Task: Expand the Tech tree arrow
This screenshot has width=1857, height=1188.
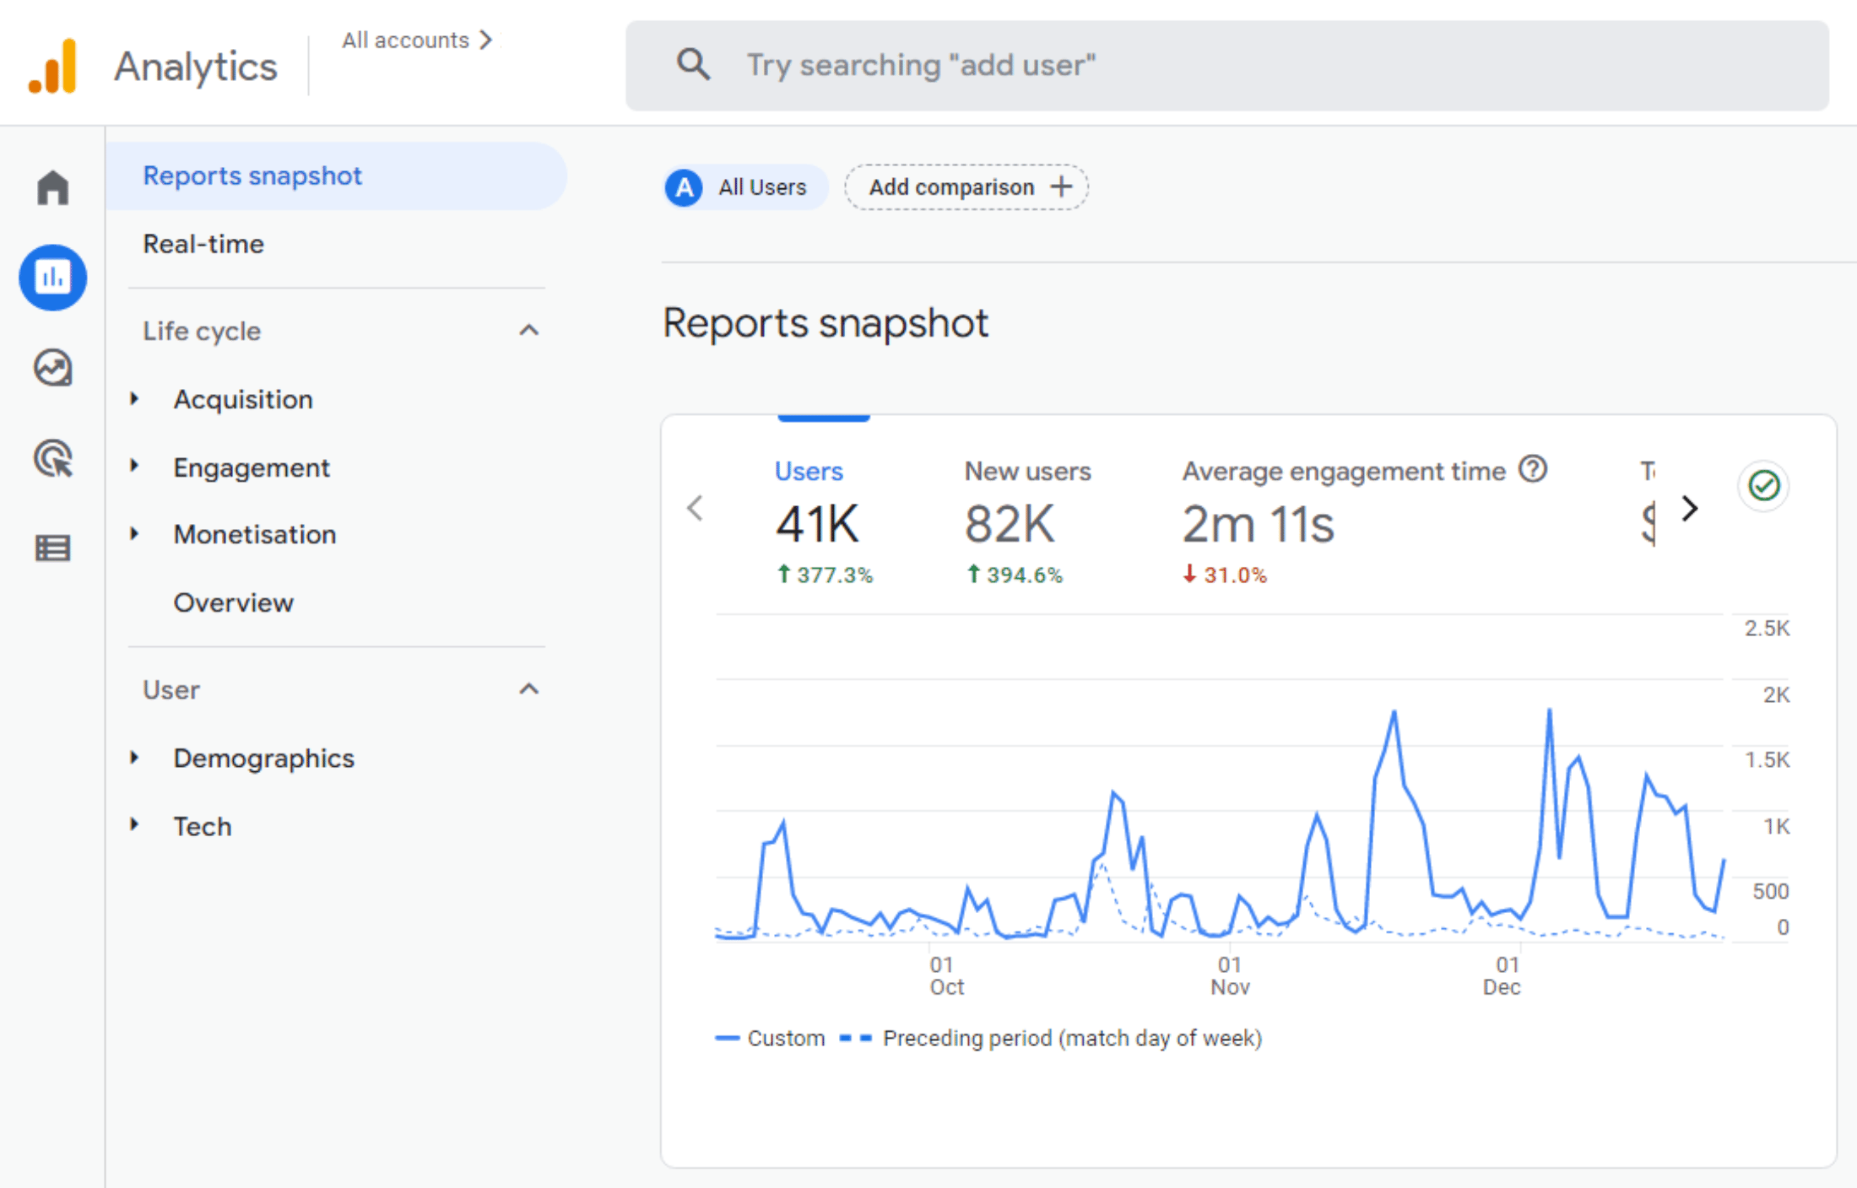Action: click(x=134, y=824)
